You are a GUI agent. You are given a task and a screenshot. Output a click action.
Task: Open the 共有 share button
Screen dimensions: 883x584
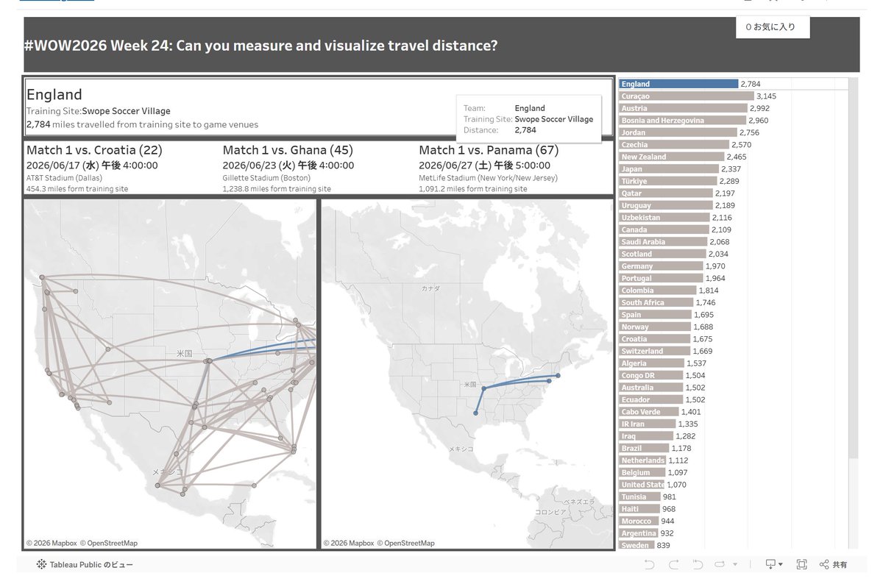(x=834, y=564)
